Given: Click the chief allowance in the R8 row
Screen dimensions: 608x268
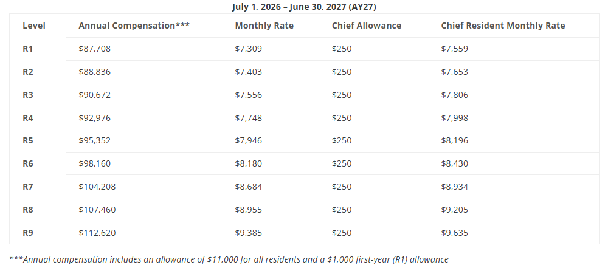Looking at the screenshot, I should pyautogui.click(x=342, y=210).
